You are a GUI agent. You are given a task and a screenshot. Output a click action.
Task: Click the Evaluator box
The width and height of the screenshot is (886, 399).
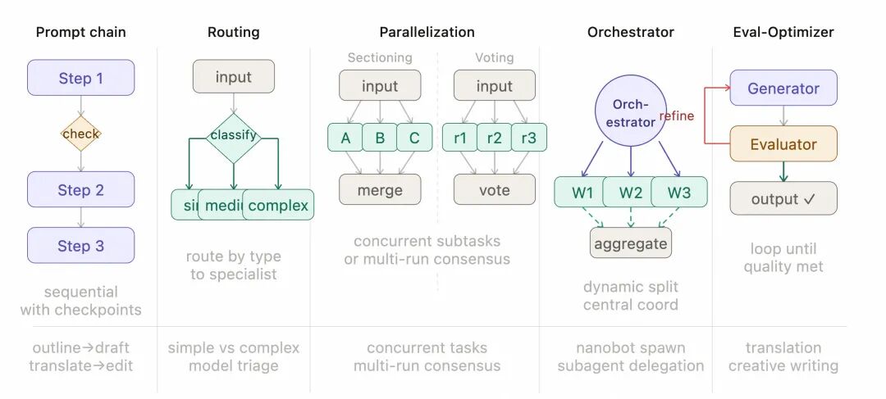783,144
